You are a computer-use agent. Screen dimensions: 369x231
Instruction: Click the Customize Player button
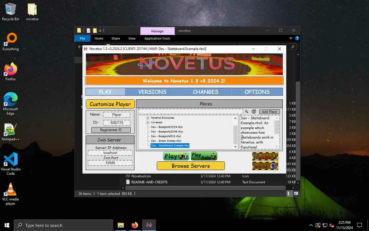coord(110,104)
